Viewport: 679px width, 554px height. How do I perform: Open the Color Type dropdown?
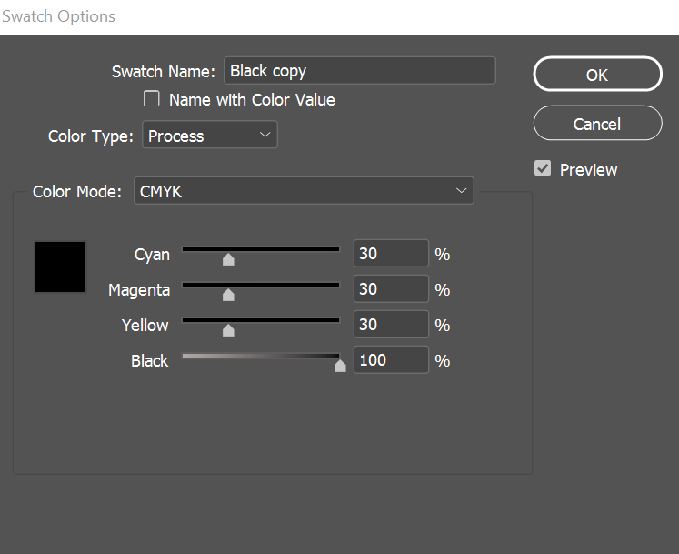pyautogui.click(x=209, y=136)
